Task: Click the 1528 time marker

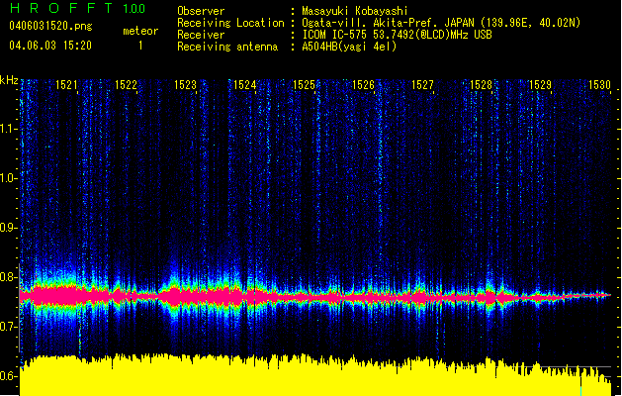Action: [x=482, y=85]
